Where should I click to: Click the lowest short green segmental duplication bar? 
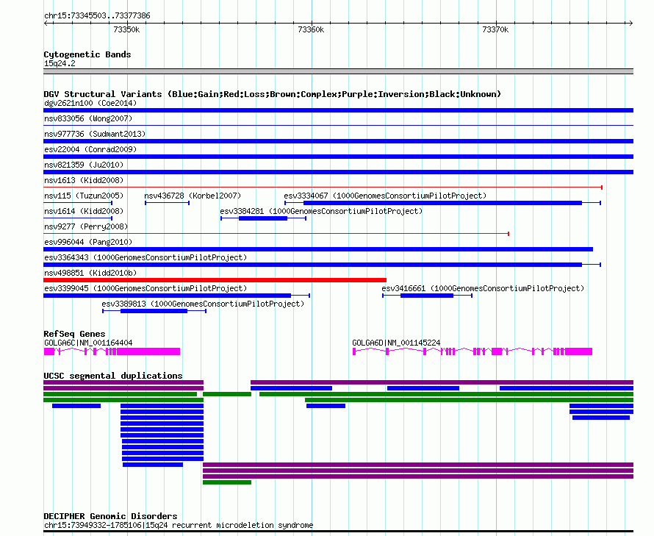click(x=227, y=482)
